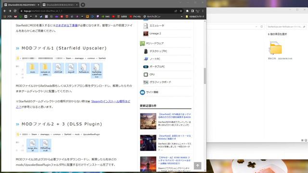Close the first Starfield DLSS tab
The image size is (308, 173).
(38, 5)
